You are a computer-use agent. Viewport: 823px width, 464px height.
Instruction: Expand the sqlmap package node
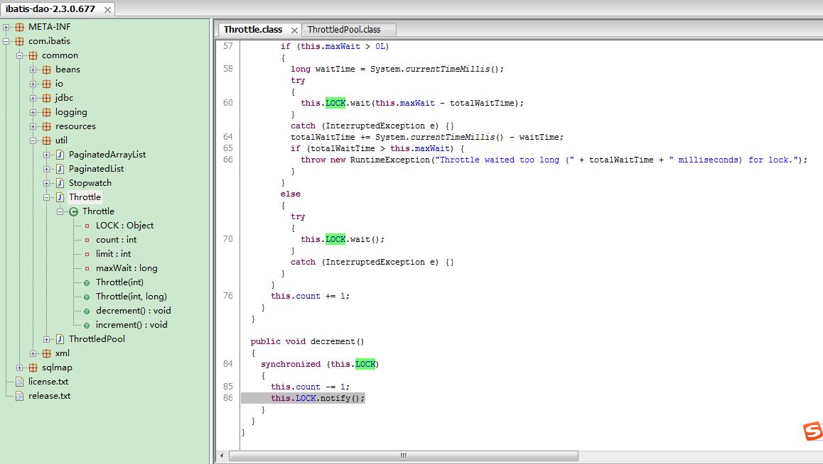click(19, 368)
